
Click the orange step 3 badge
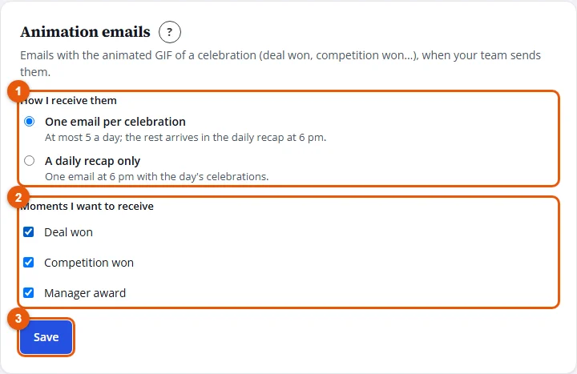point(18,319)
